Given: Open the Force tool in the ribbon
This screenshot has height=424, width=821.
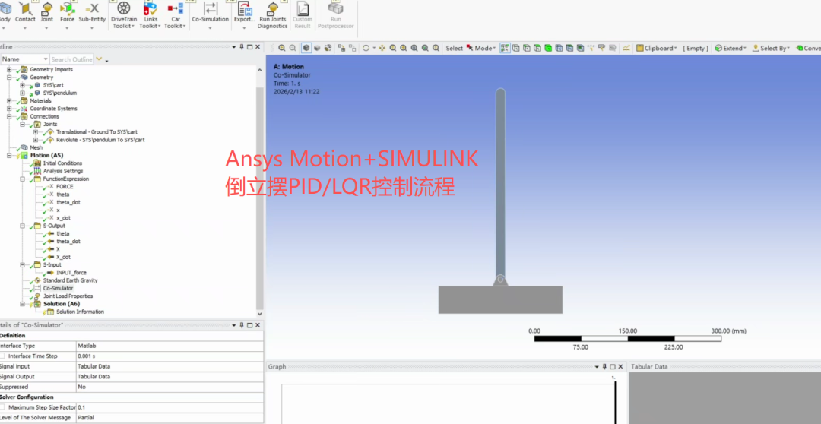Looking at the screenshot, I should click(x=67, y=14).
